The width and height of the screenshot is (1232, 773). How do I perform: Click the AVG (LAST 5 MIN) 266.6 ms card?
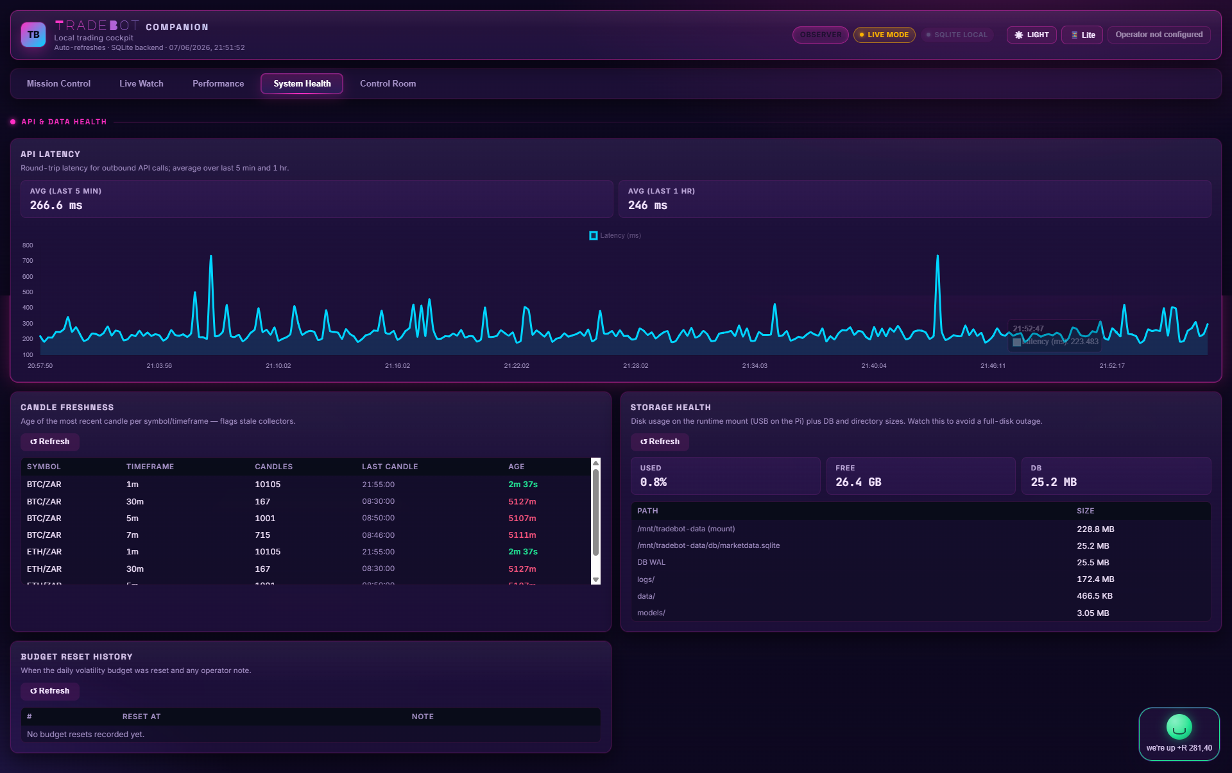click(x=316, y=199)
